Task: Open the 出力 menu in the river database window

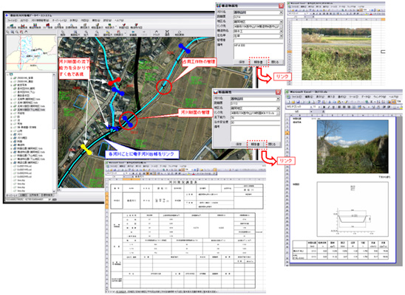Action: click(x=24, y=20)
